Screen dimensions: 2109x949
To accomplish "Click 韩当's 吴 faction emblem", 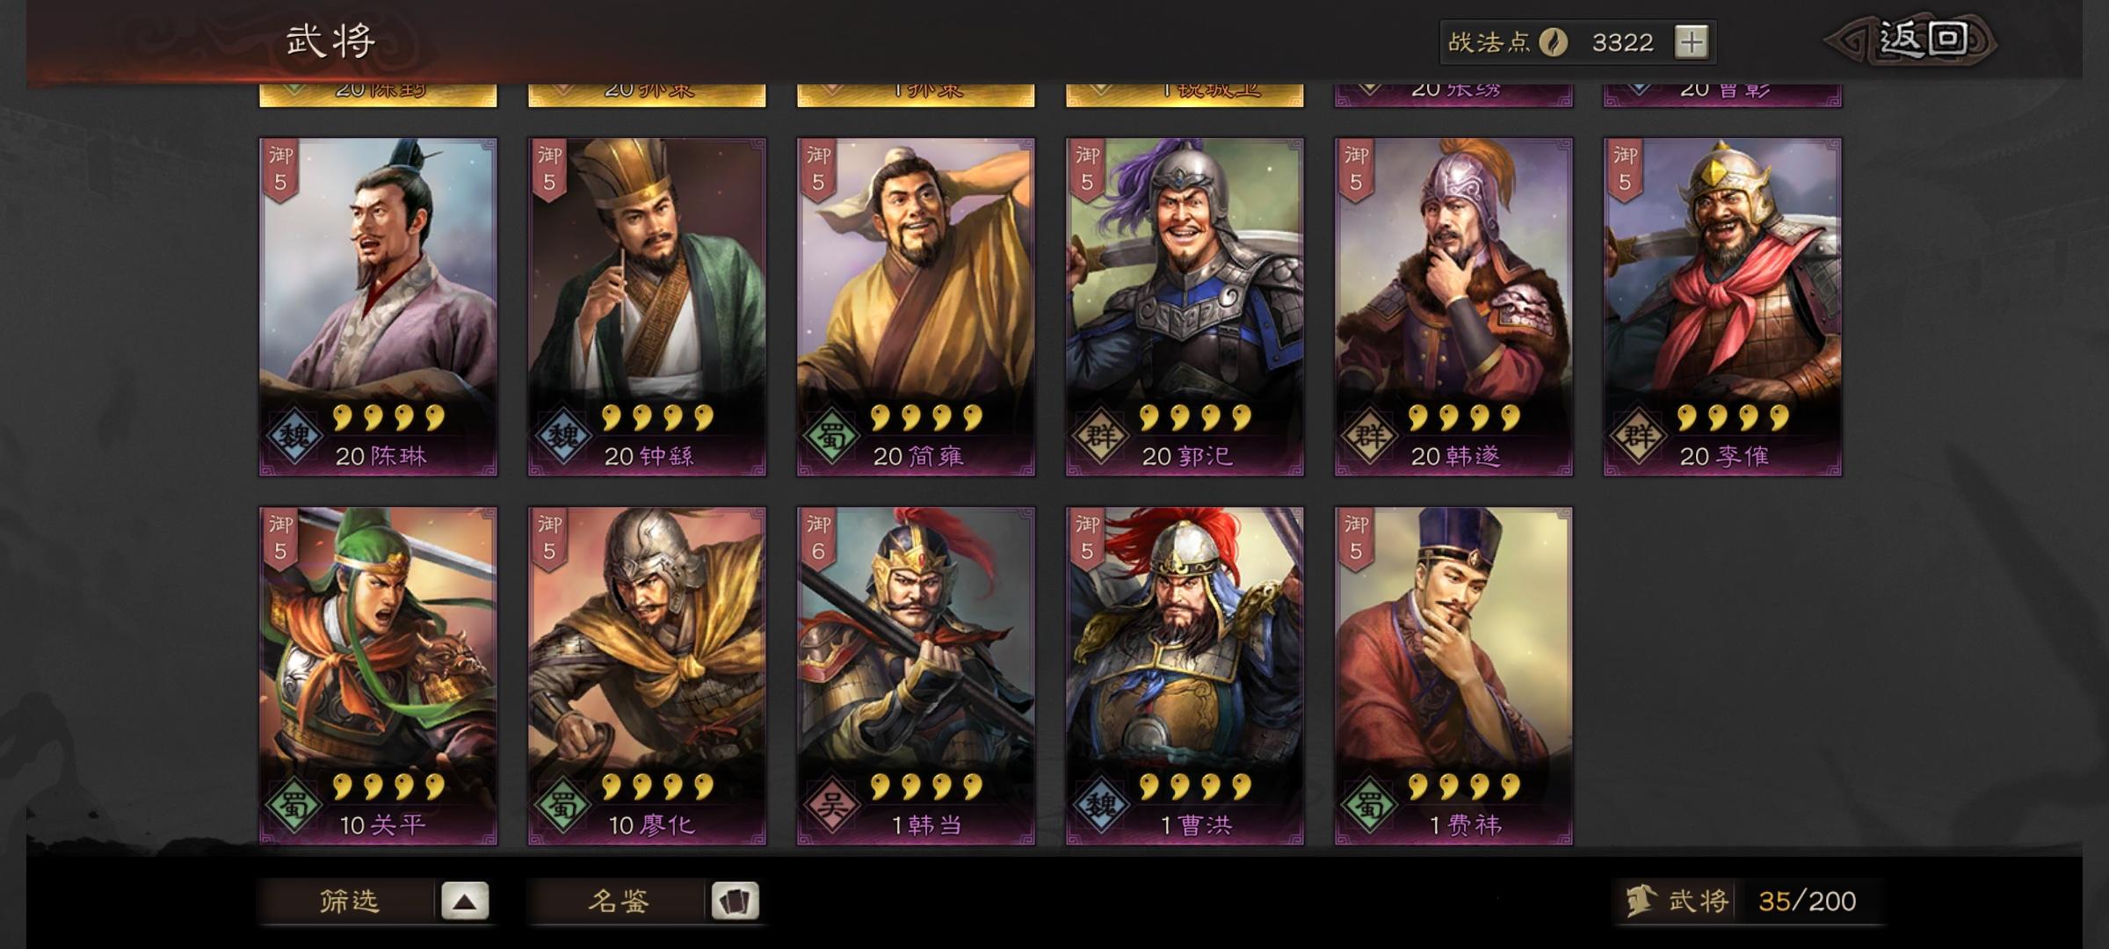I will click(x=831, y=803).
